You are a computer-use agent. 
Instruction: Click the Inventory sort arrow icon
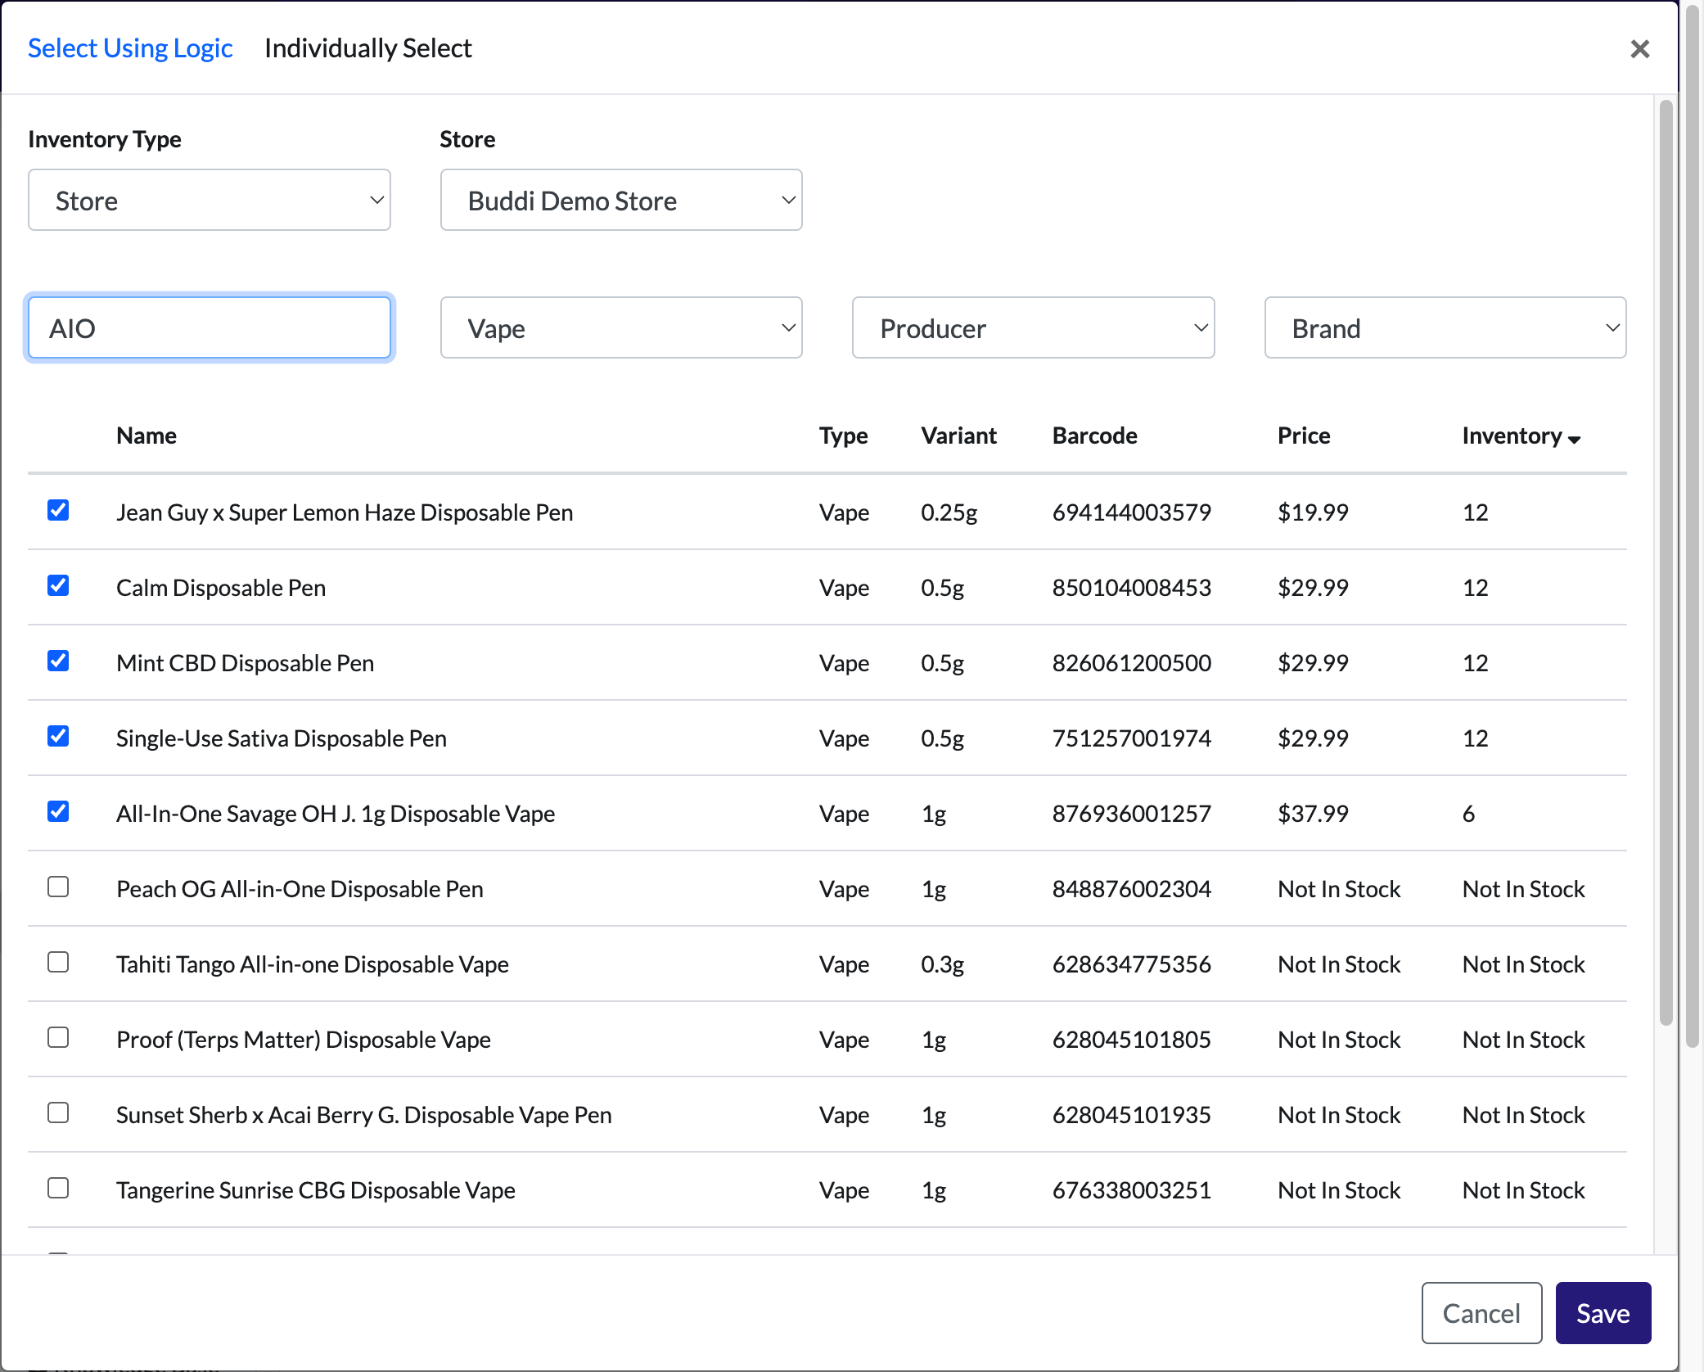pos(1574,440)
